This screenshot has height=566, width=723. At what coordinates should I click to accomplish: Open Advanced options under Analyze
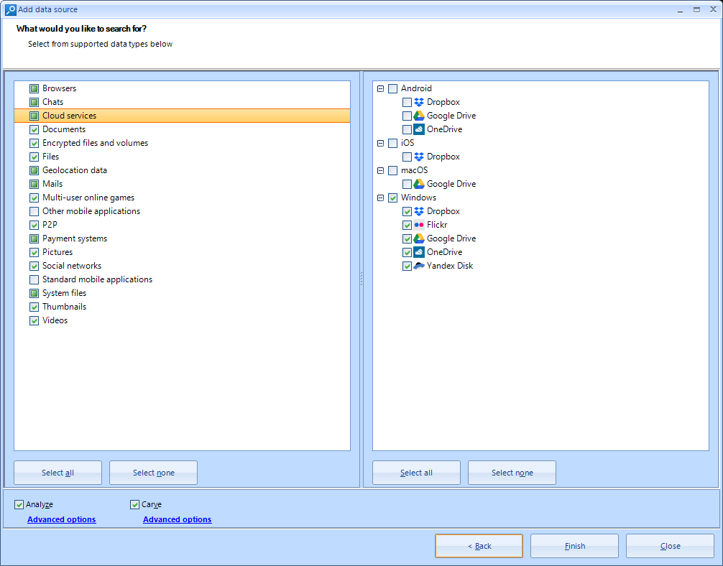(x=61, y=519)
